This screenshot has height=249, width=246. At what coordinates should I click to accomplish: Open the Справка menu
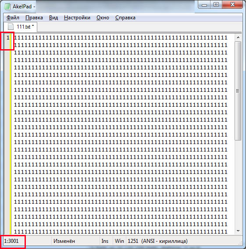click(x=125, y=18)
